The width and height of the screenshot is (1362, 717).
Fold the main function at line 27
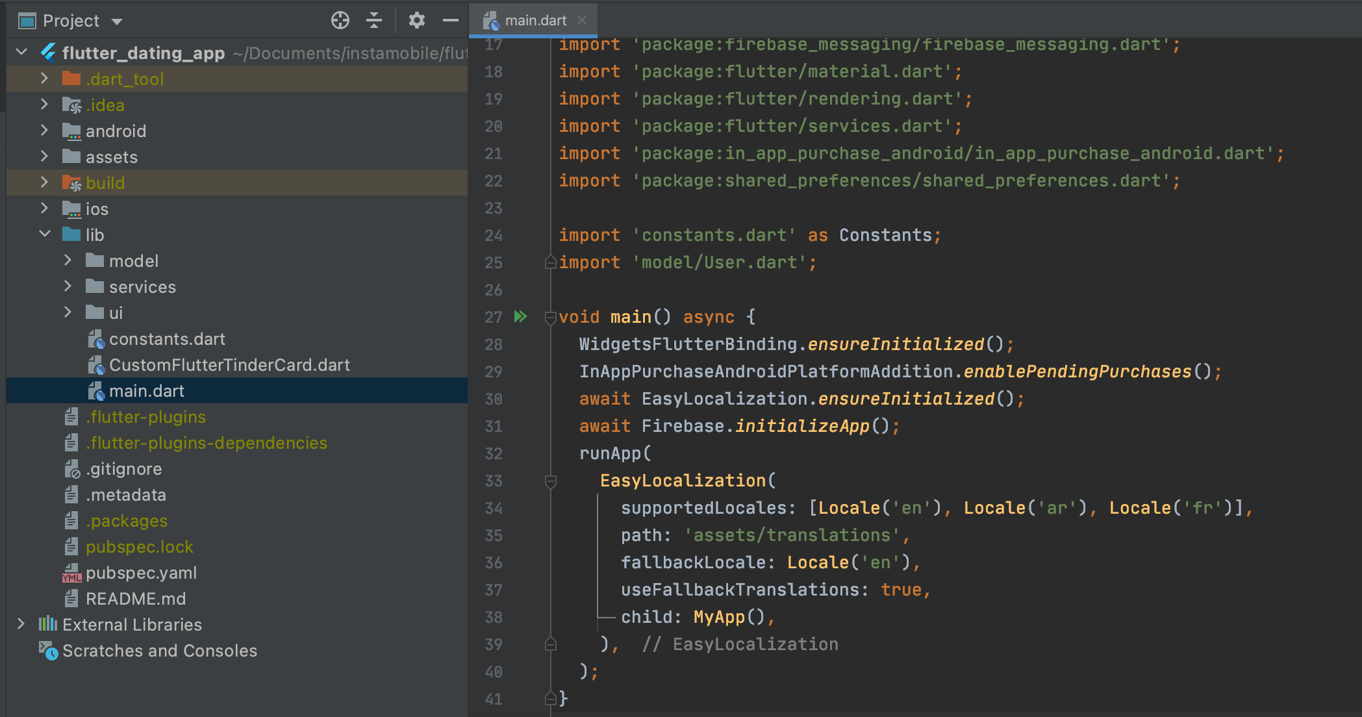coord(550,317)
